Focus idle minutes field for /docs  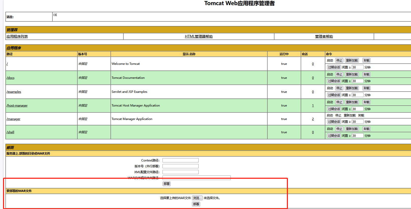click(x=358, y=81)
